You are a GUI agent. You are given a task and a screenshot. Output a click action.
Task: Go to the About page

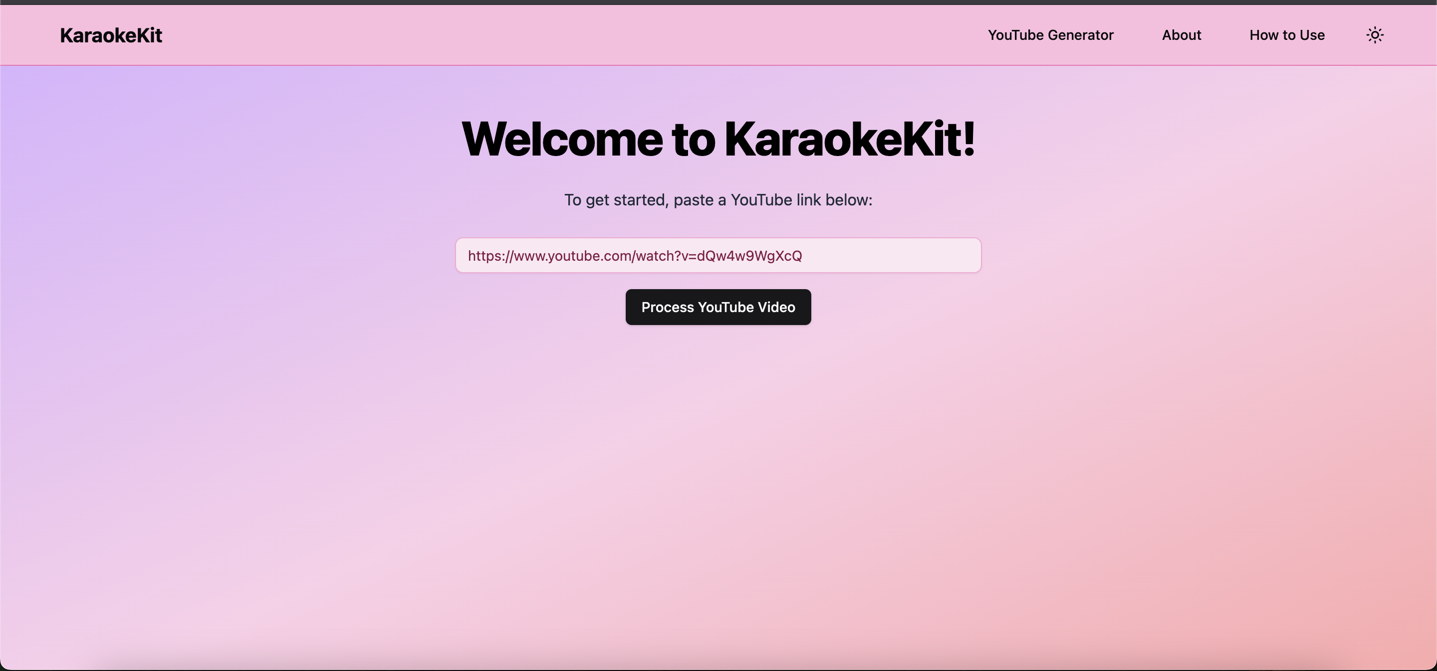pyautogui.click(x=1181, y=35)
